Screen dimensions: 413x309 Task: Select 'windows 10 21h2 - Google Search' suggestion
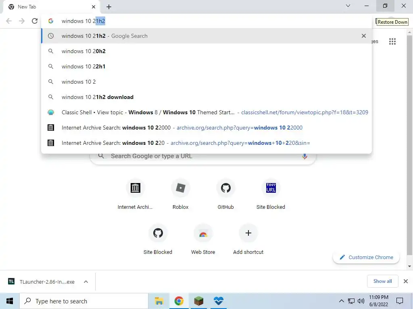tap(206, 36)
